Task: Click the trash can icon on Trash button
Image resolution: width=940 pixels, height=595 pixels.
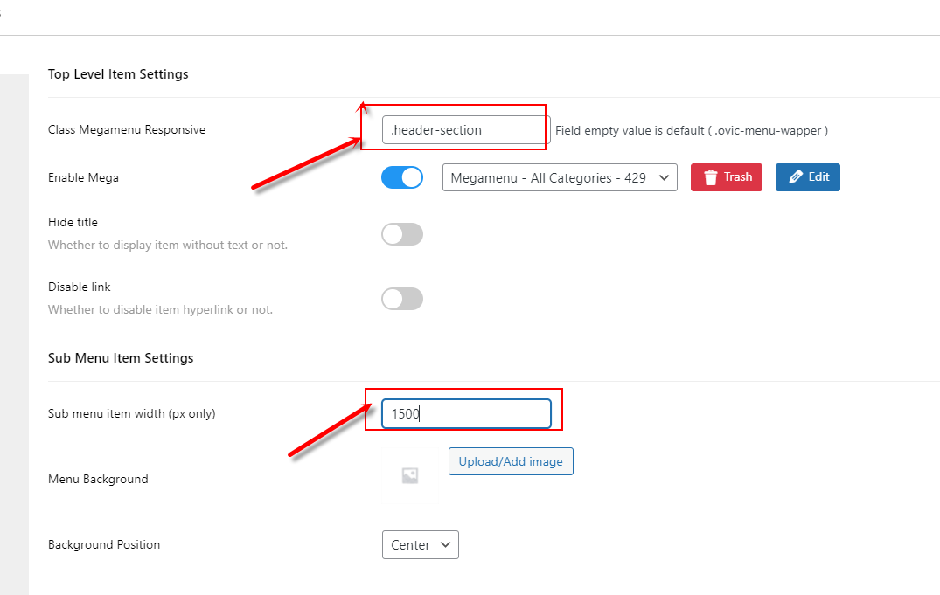Action: click(x=710, y=177)
